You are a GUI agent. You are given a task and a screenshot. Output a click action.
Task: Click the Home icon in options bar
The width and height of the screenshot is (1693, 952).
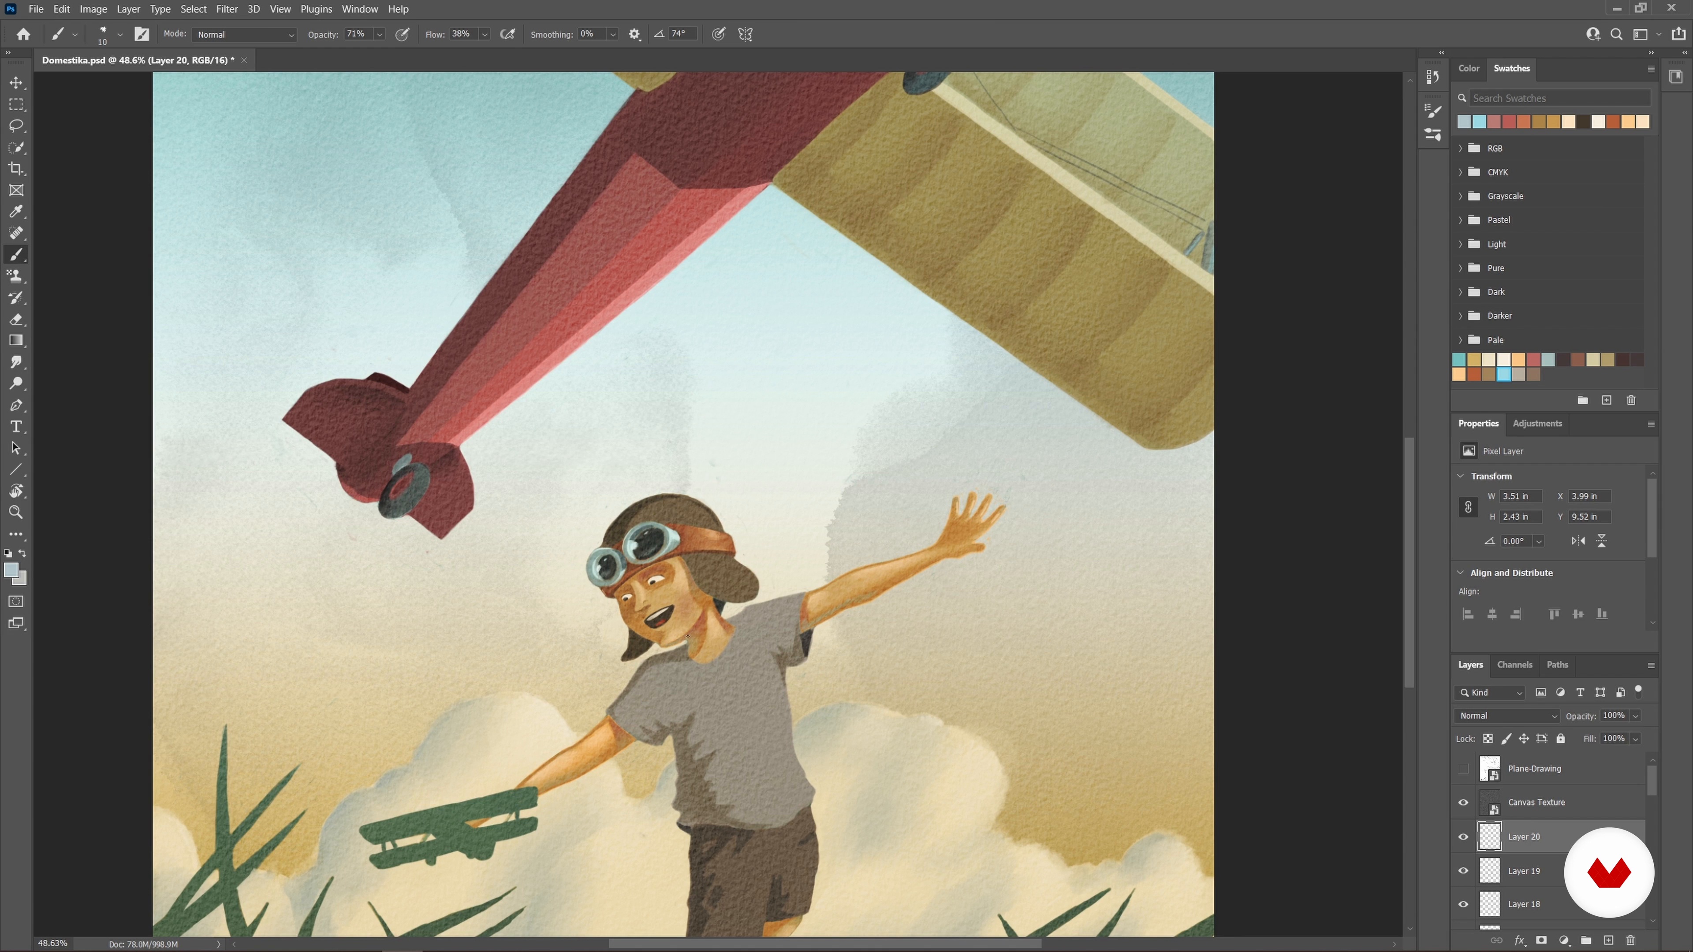tap(24, 34)
